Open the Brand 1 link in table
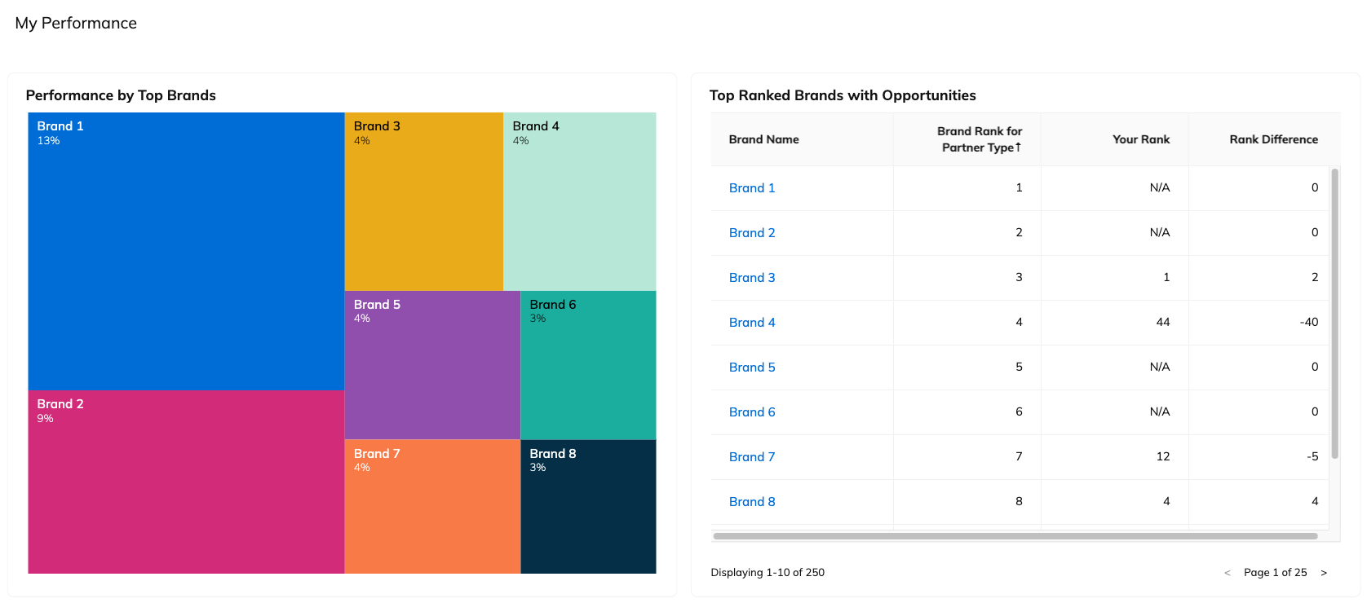 click(751, 188)
